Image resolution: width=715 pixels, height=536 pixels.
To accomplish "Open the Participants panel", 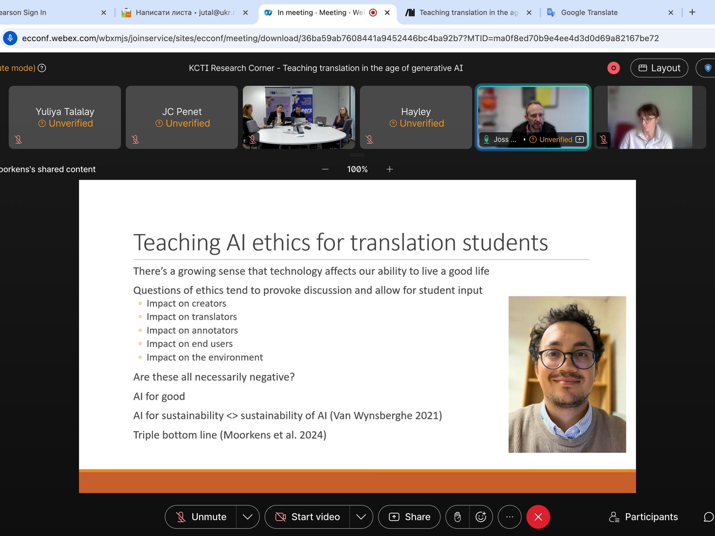I will click(643, 517).
